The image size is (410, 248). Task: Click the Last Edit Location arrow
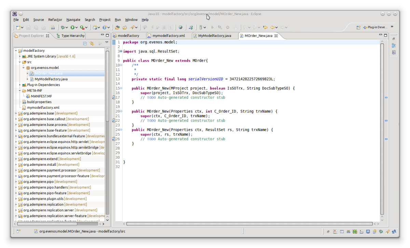click(265, 27)
